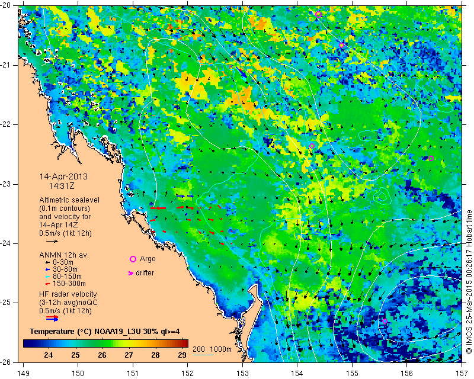
Task: Click the '157' longitude axis label
Action: tap(462, 374)
